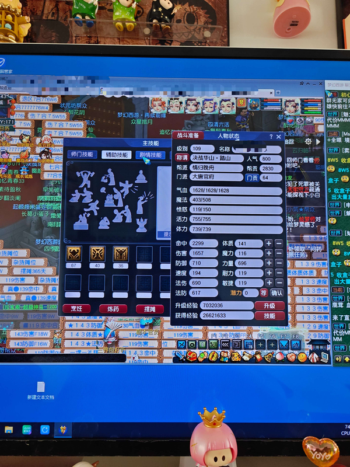Click the gold coin trade icon

click(x=213, y=356)
